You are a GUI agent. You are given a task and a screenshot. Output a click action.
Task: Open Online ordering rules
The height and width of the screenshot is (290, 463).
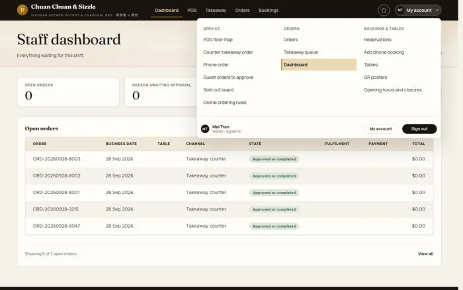click(x=225, y=102)
